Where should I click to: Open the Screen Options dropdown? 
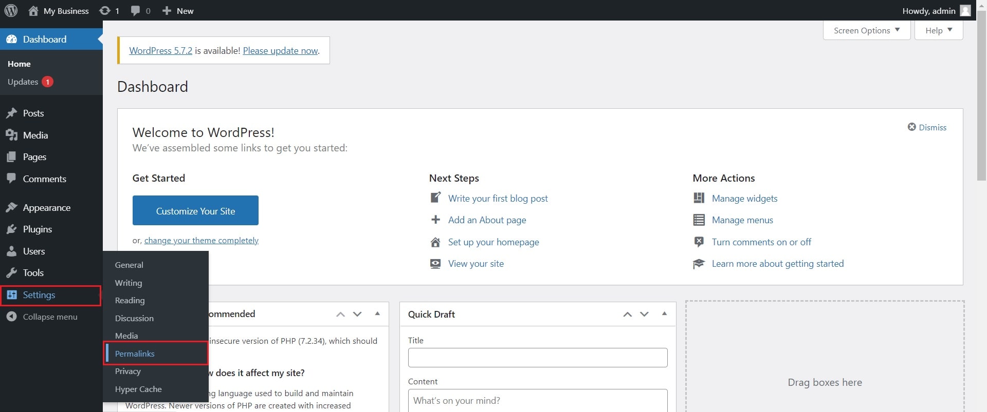click(867, 30)
